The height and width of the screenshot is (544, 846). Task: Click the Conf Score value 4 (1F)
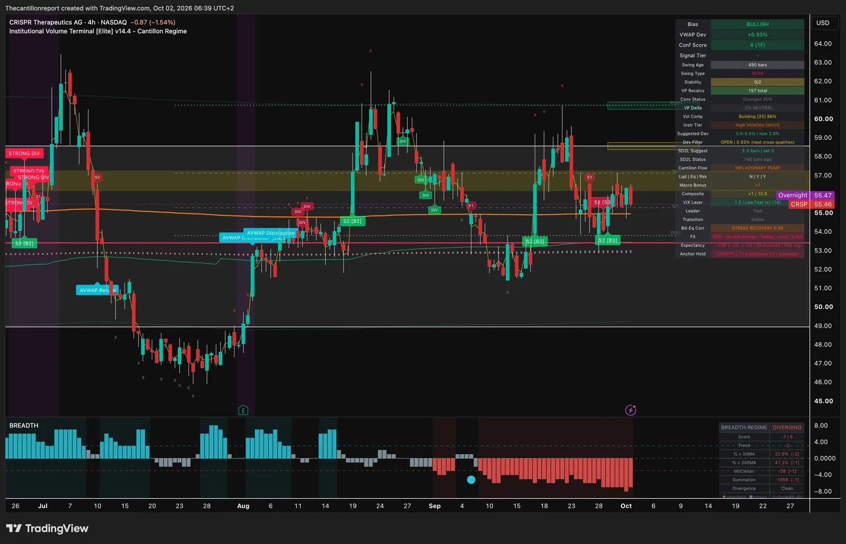pyautogui.click(x=757, y=45)
